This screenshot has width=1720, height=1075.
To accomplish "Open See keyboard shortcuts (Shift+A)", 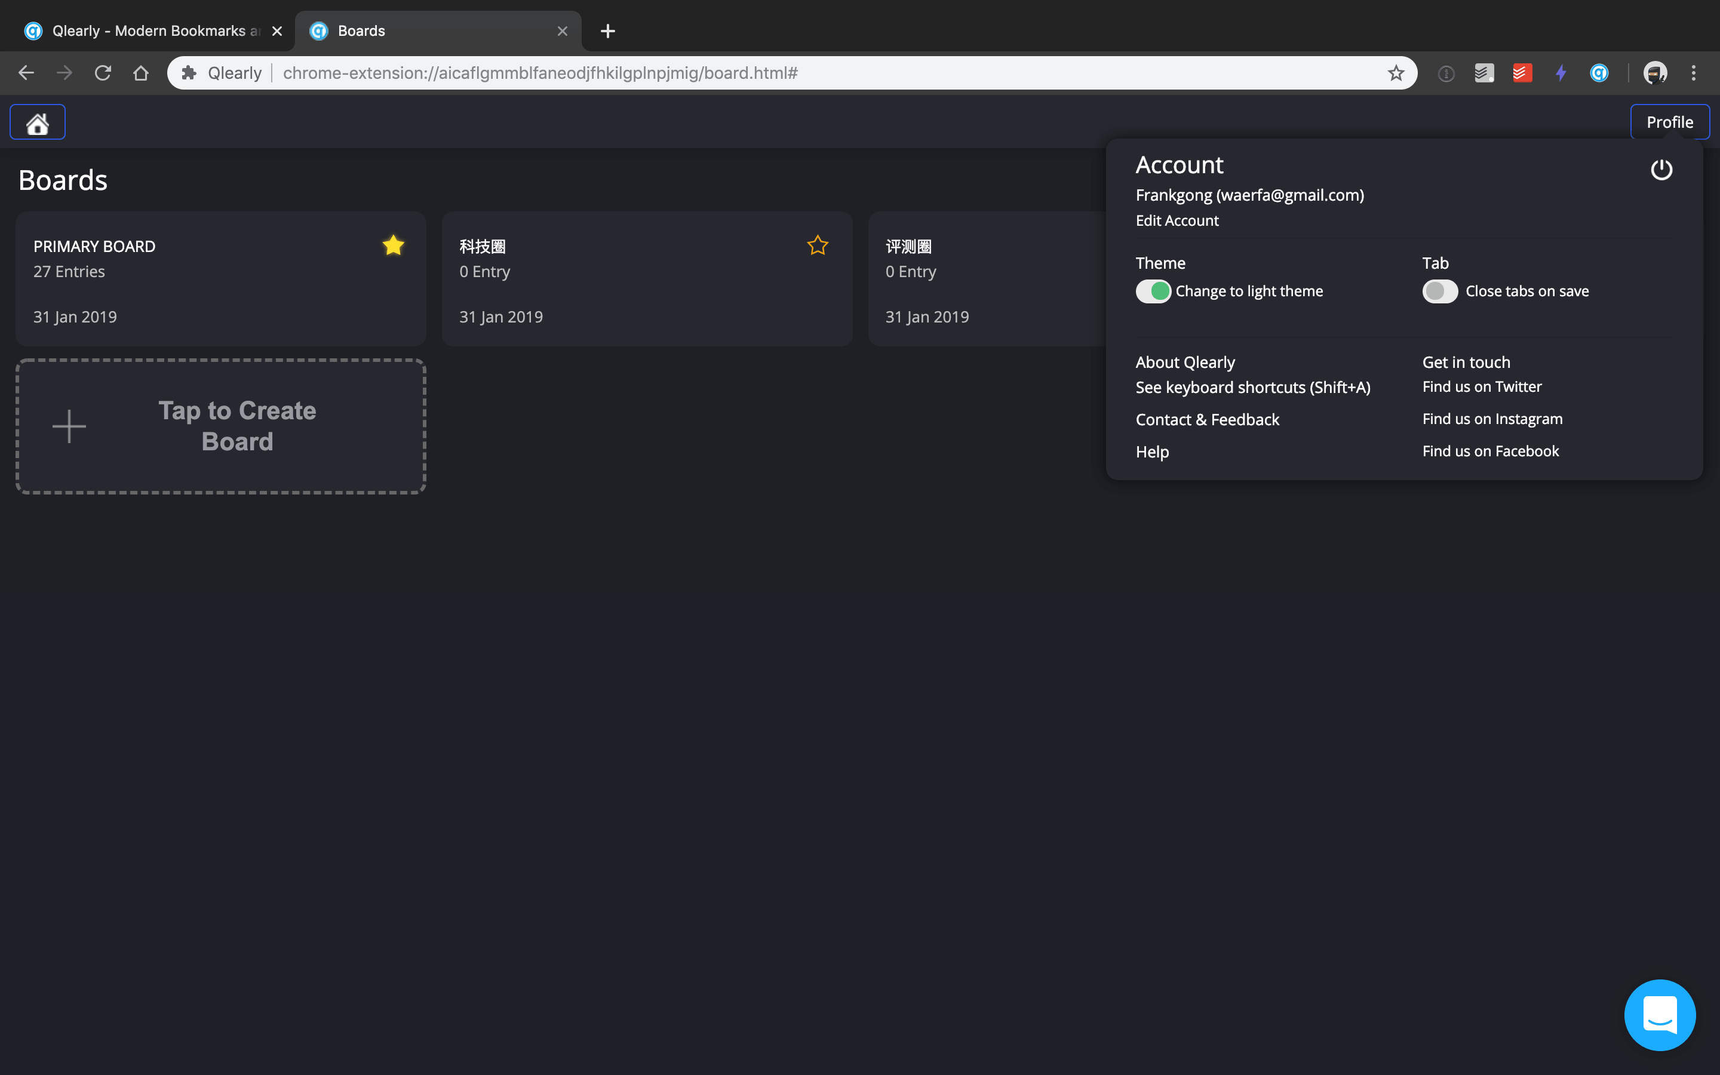I will 1252,388.
